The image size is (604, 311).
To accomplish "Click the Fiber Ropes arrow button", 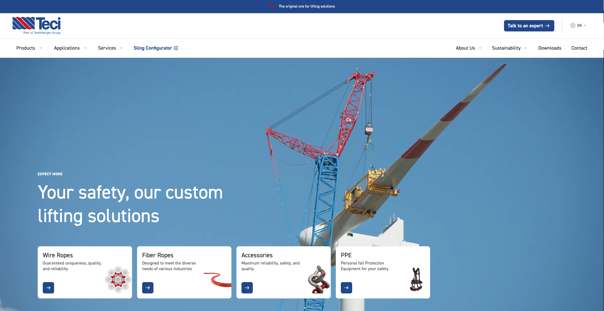I will pos(148,288).
